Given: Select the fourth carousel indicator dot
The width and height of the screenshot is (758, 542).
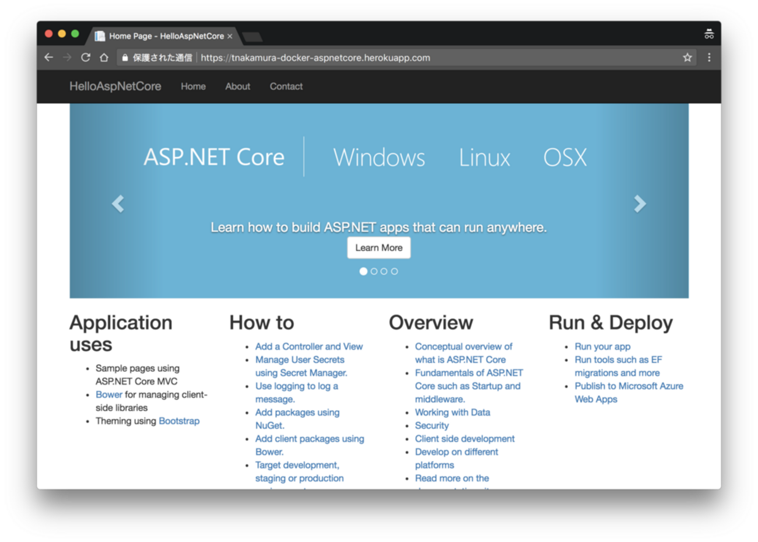Looking at the screenshot, I should point(395,271).
